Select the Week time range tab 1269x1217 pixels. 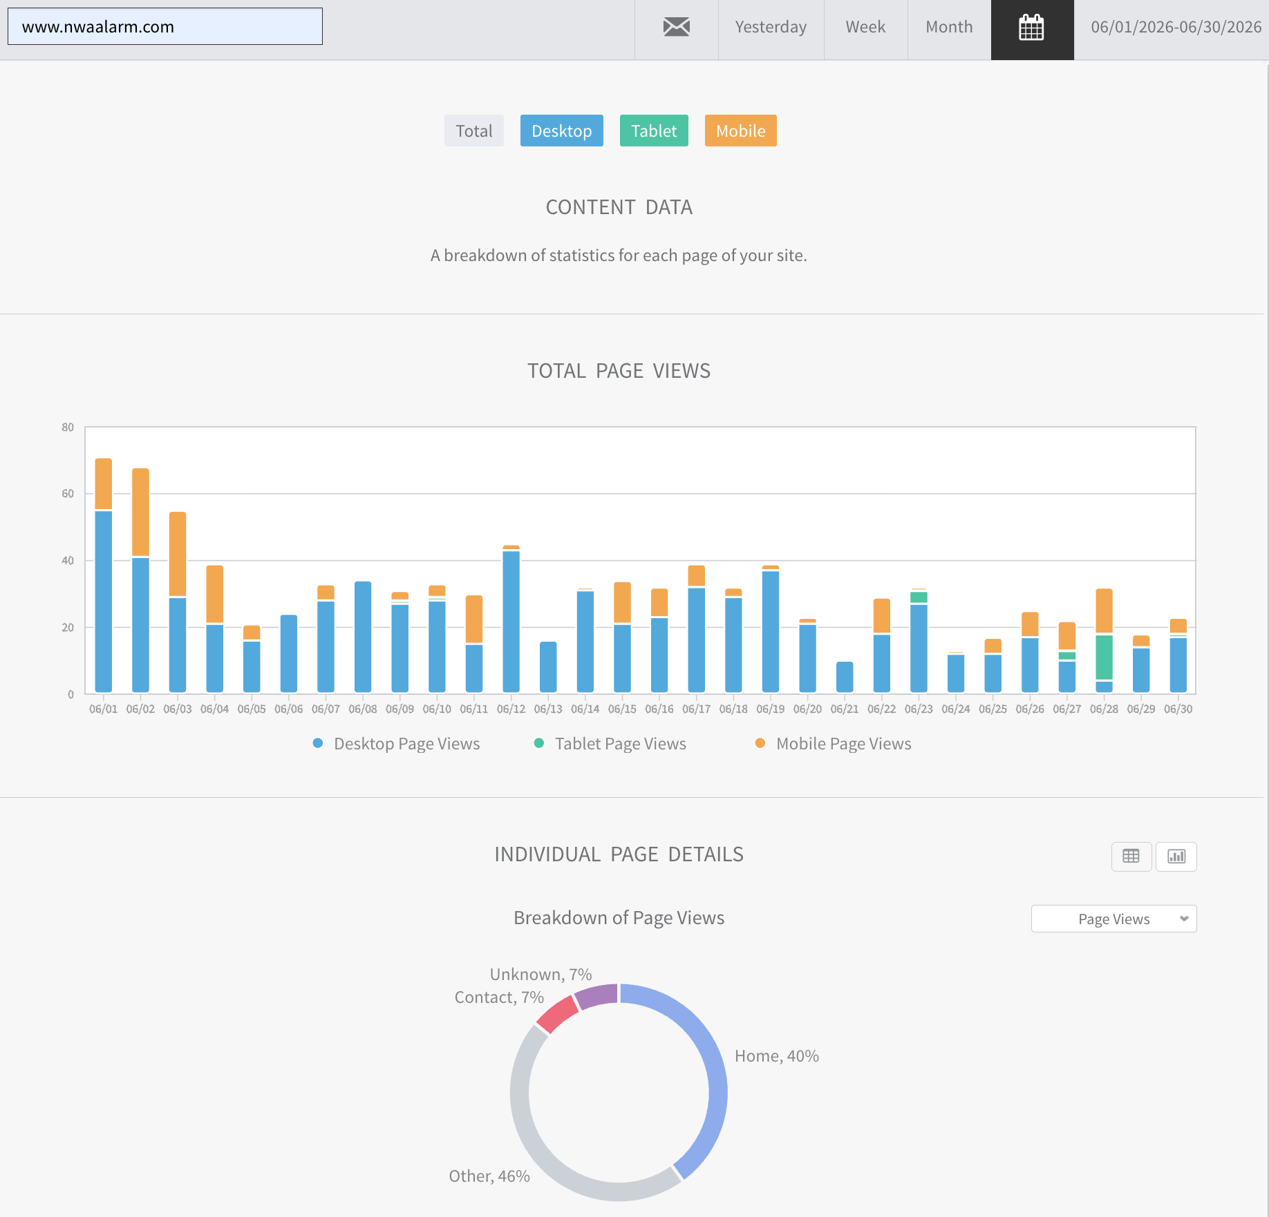coord(865,27)
